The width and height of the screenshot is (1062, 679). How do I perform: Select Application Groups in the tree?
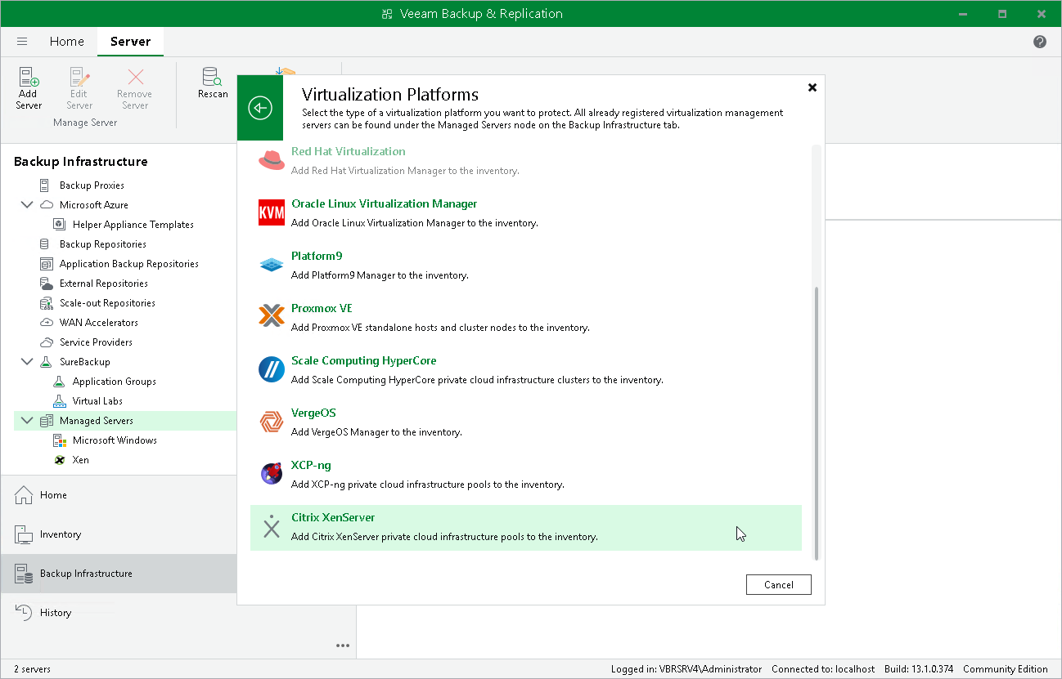click(x=115, y=382)
